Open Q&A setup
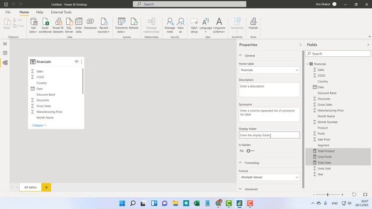The image size is (372, 209). click(194, 26)
